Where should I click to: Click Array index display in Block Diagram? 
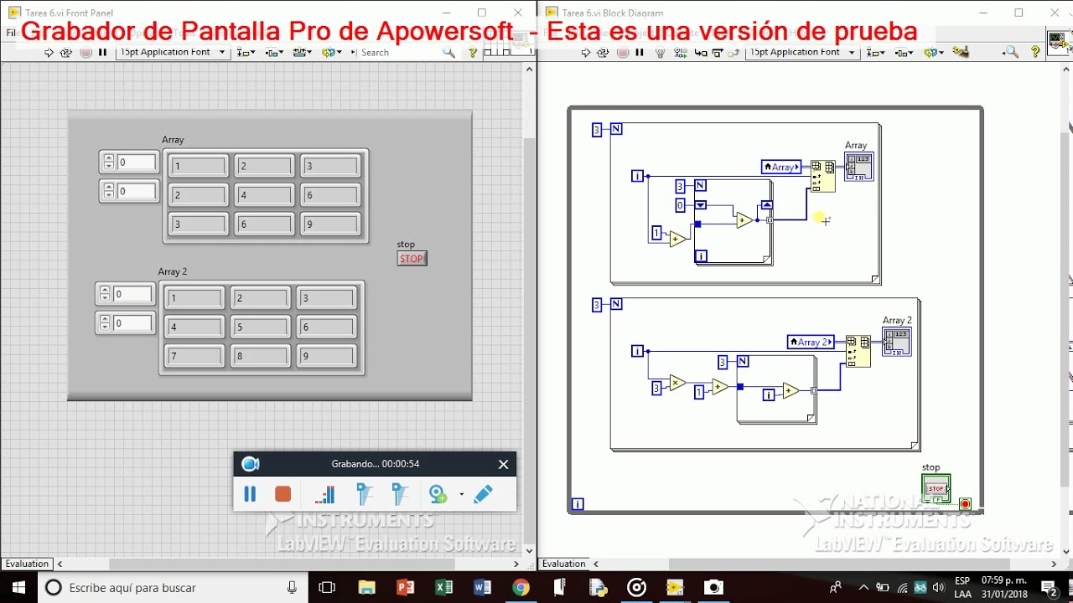(x=859, y=167)
